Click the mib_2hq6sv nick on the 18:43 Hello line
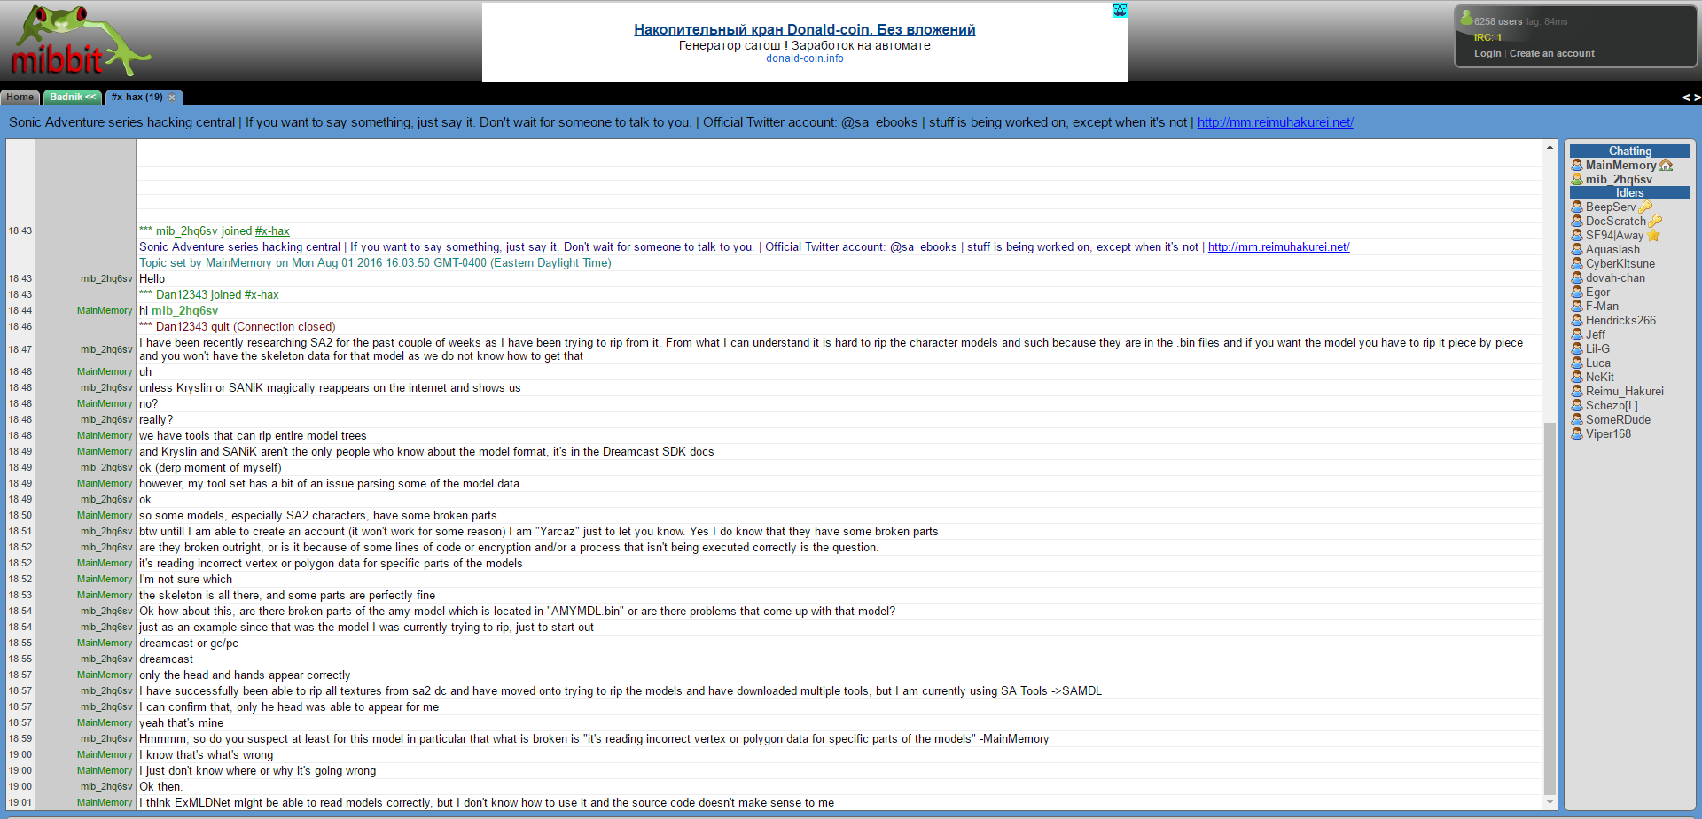The image size is (1702, 819). pyautogui.click(x=105, y=279)
